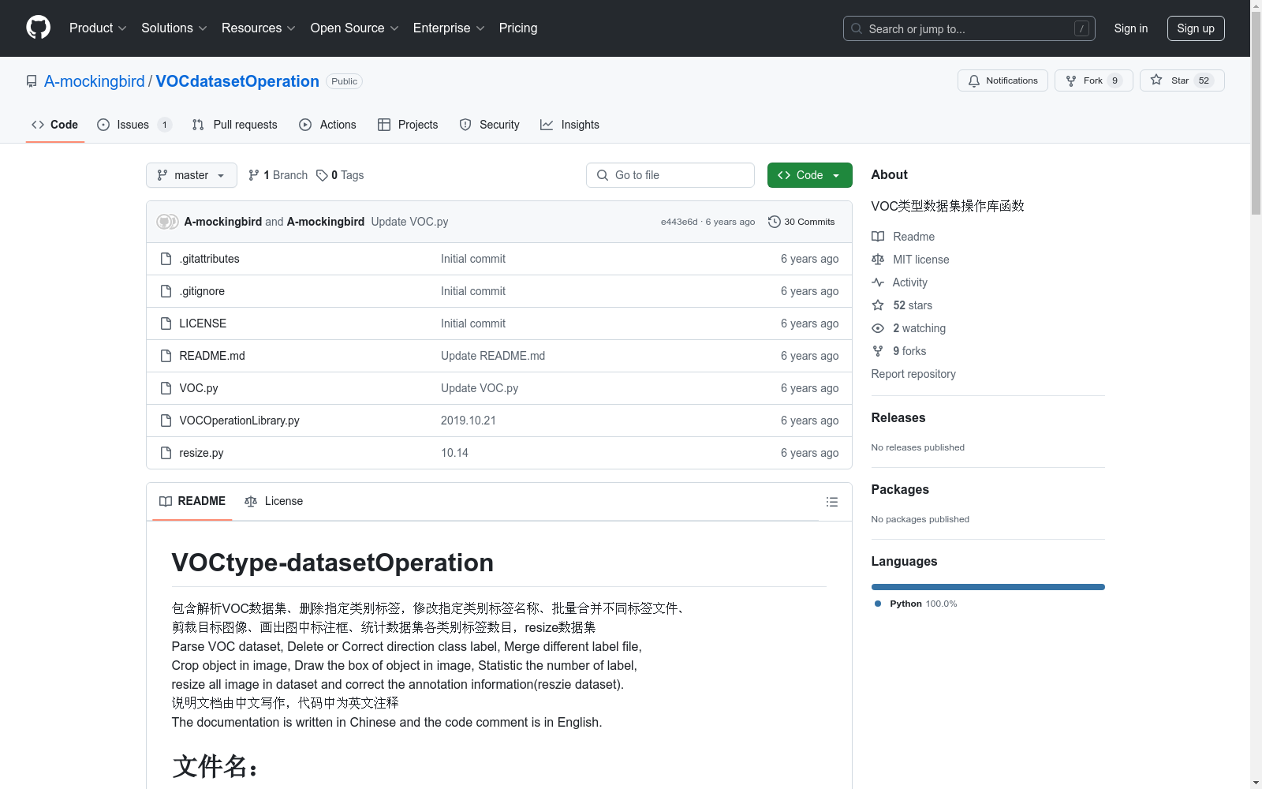Click the Python 100.0% language entry
This screenshot has width=1262, height=789.
coord(916,604)
